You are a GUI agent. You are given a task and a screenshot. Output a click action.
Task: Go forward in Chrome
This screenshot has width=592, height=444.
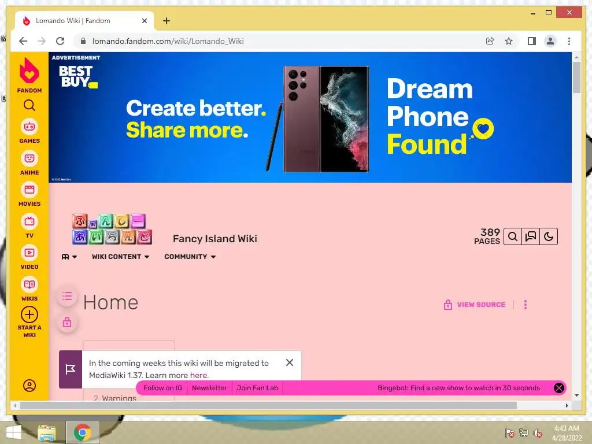point(42,41)
